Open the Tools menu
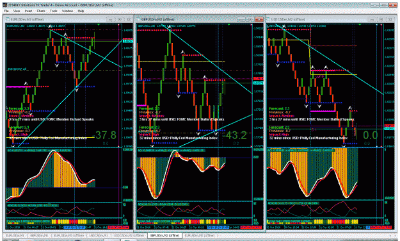400x241 pixels. [x=53, y=11]
